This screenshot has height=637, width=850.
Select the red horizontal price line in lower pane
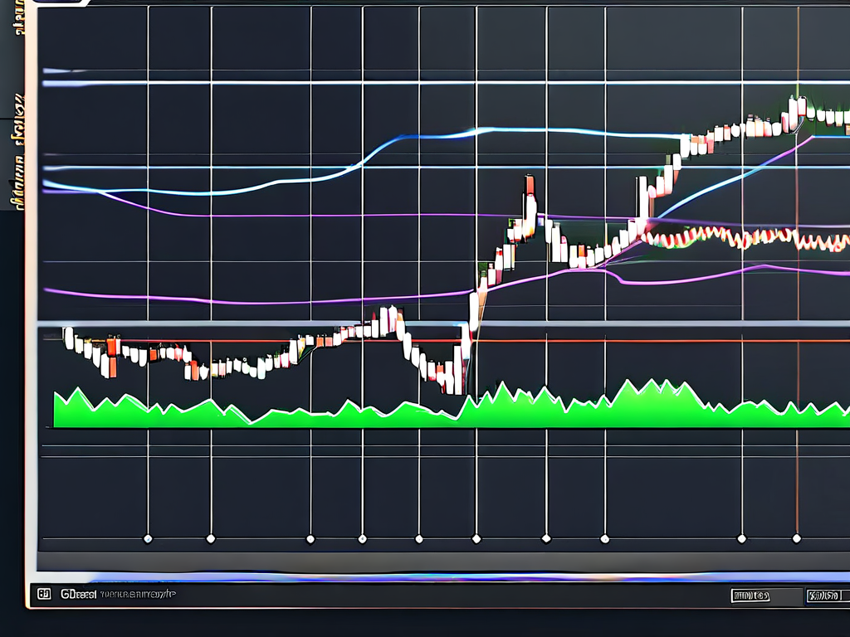[x=581, y=340]
